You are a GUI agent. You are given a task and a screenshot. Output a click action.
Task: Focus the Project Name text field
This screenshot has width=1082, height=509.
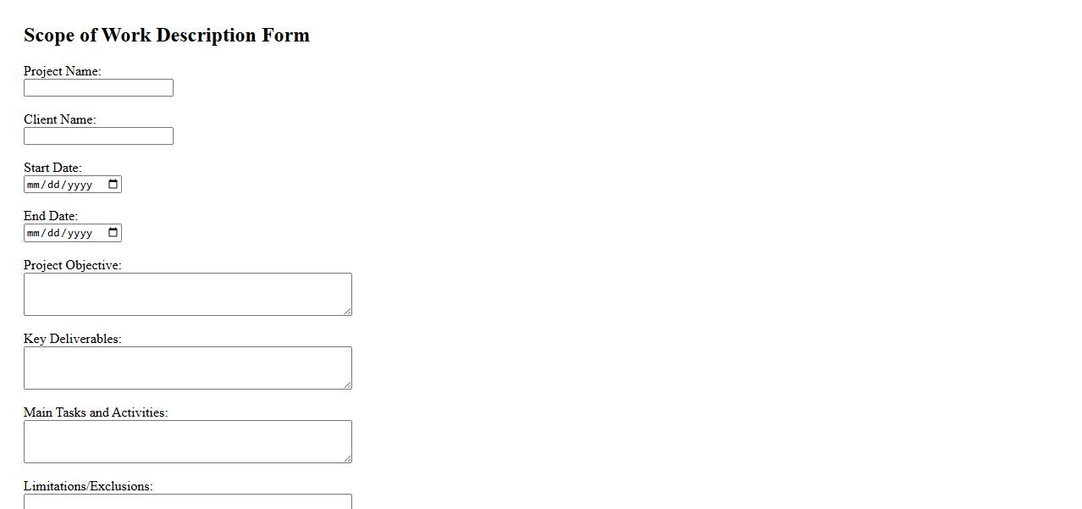click(x=98, y=88)
